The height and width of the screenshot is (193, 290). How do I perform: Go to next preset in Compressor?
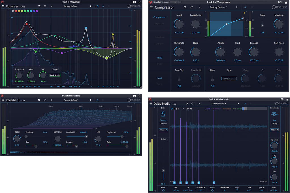click(x=237, y=7)
